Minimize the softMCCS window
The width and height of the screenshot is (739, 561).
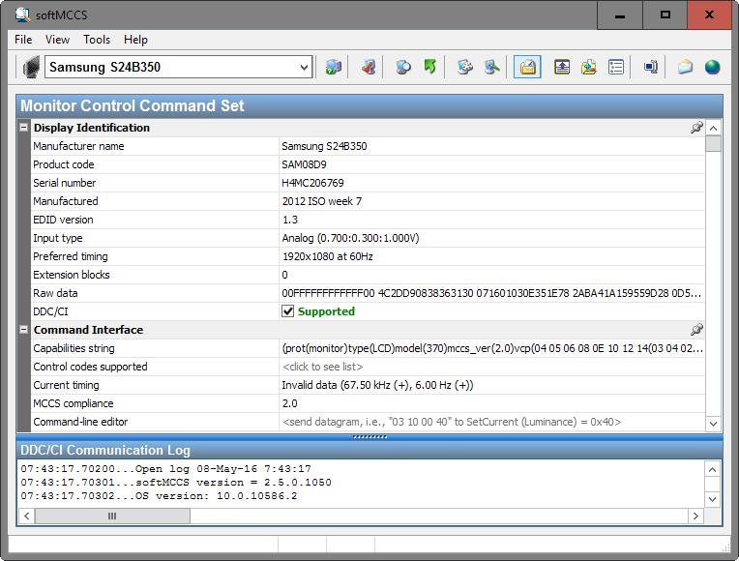point(620,15)
